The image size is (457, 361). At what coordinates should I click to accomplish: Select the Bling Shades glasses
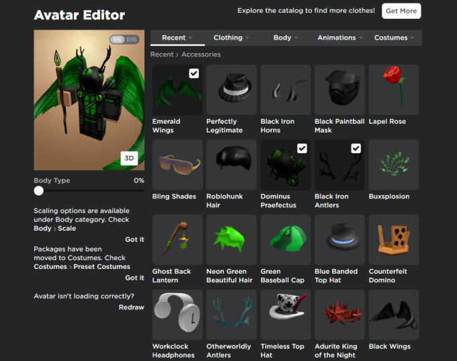click(x=177, y=165)
